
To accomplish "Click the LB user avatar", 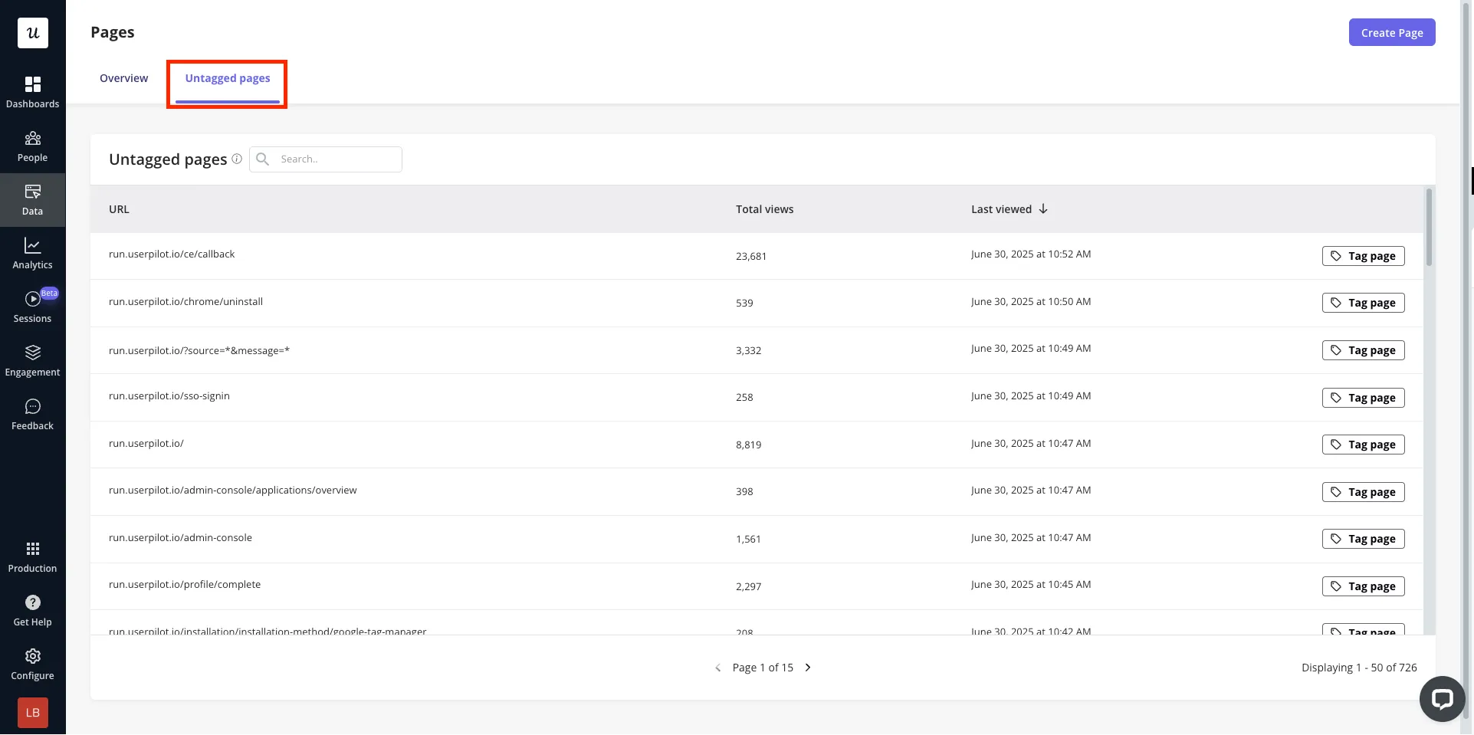I will pyautogui.click(x=33, y=713).
